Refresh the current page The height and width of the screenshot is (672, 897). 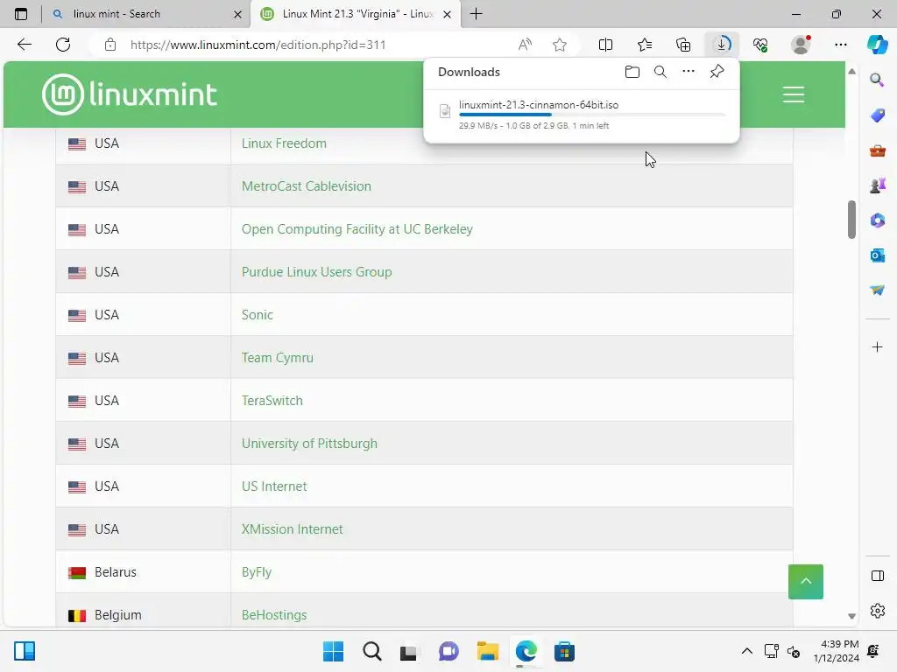tap(63, 45)
